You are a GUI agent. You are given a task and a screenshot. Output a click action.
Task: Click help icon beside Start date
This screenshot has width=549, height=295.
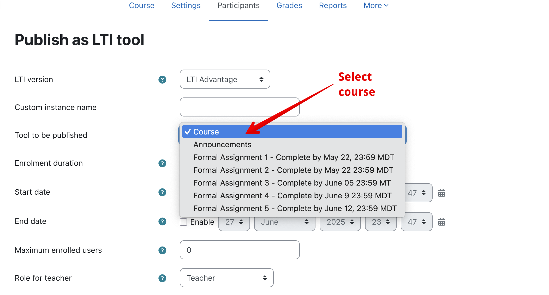click(162, 192)
